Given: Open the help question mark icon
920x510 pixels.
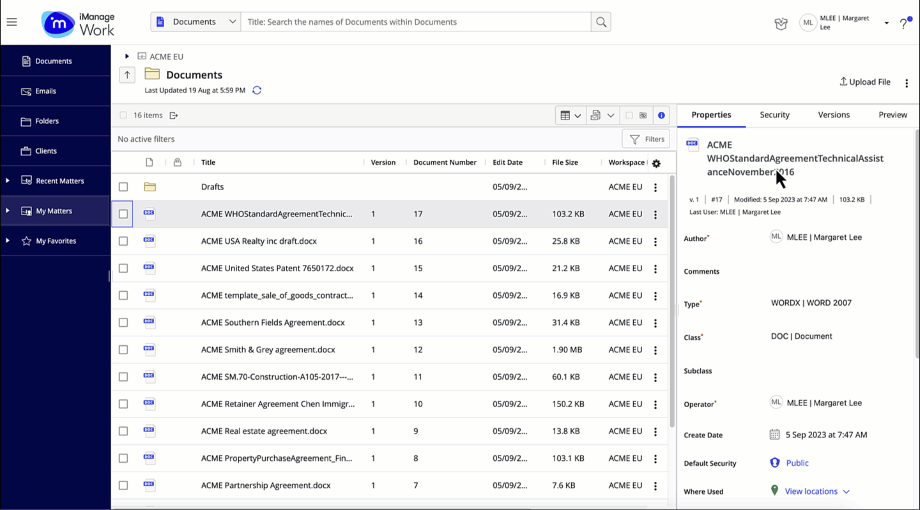Looking at the screenshot, I should point(903,24).
